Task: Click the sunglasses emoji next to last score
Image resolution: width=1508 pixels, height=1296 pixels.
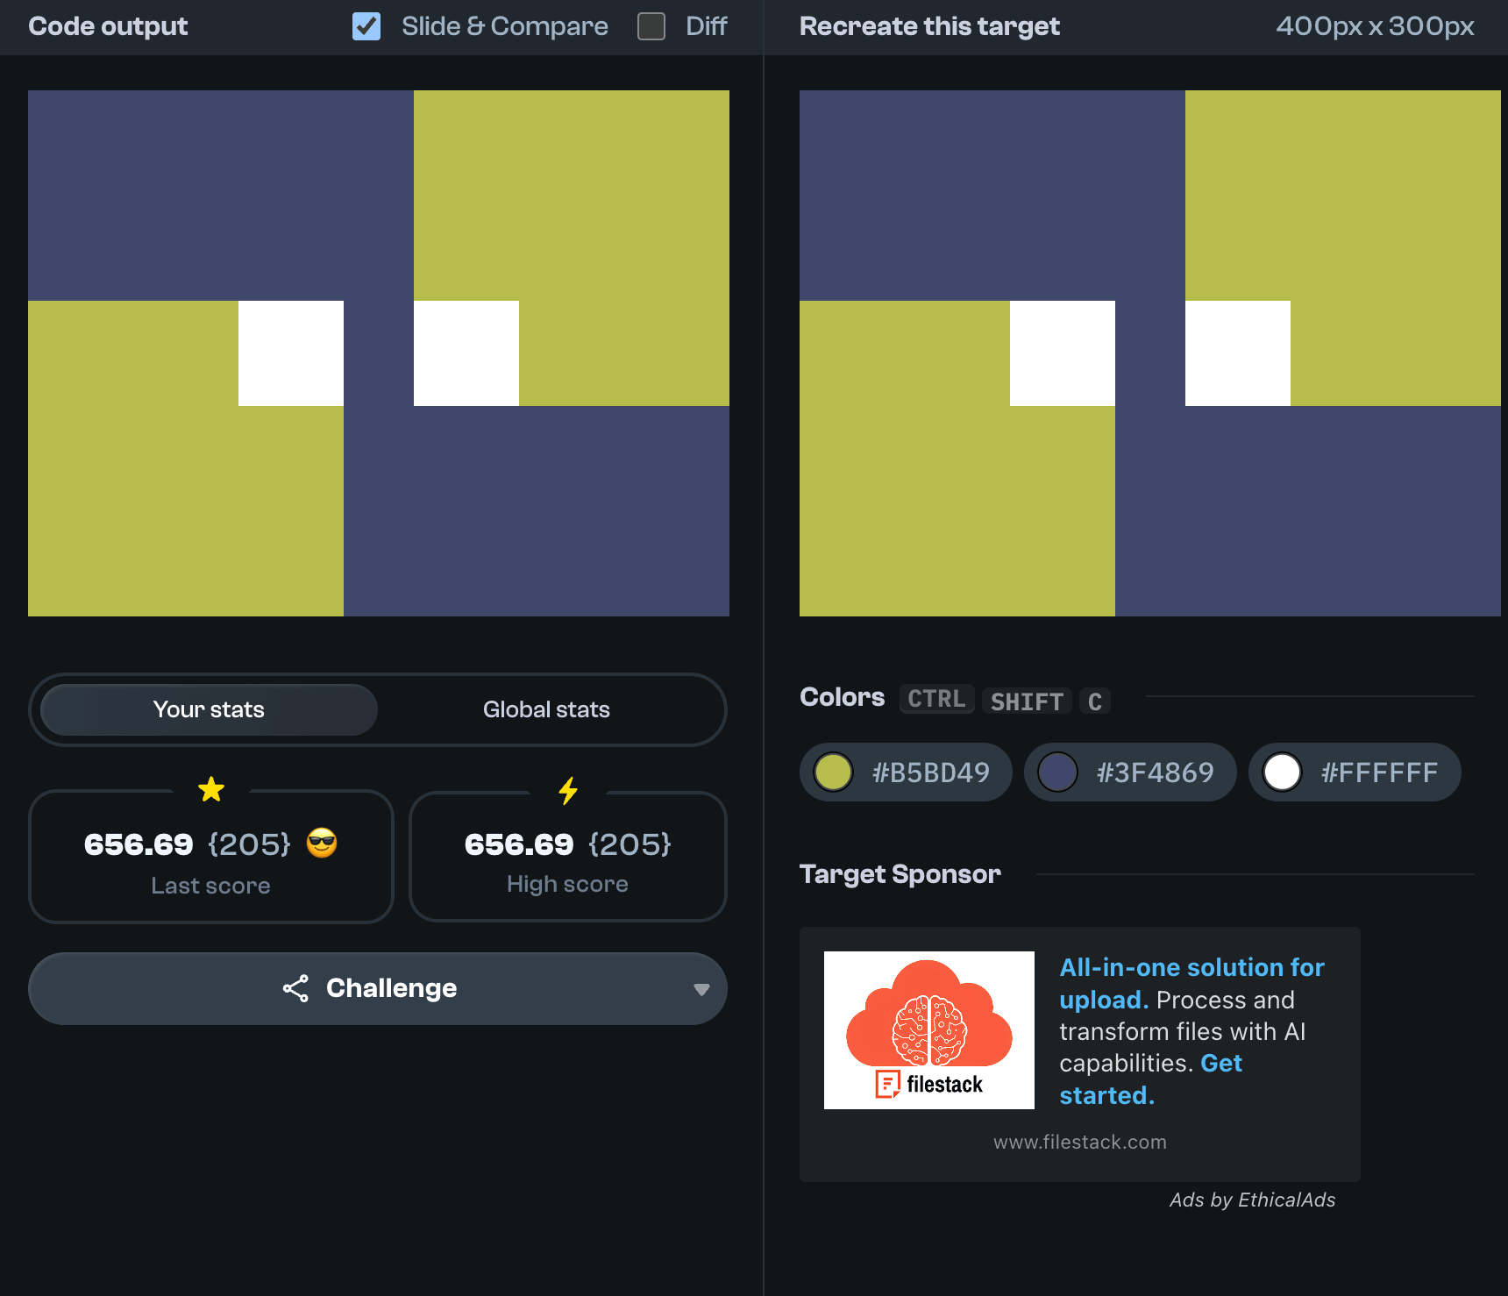Action: [x=322, y=844]
